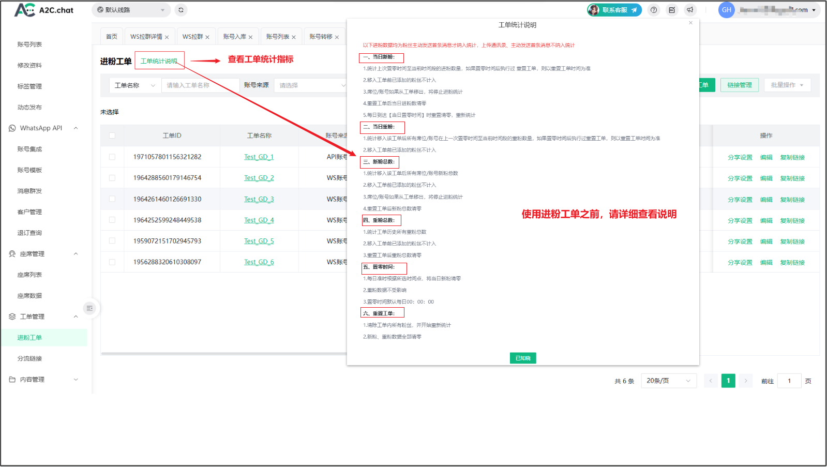Image resolution: width=827 pixels, height=467 pixels.
Task: Open the notes icon in top bar
Action: [x=672, y=10]
